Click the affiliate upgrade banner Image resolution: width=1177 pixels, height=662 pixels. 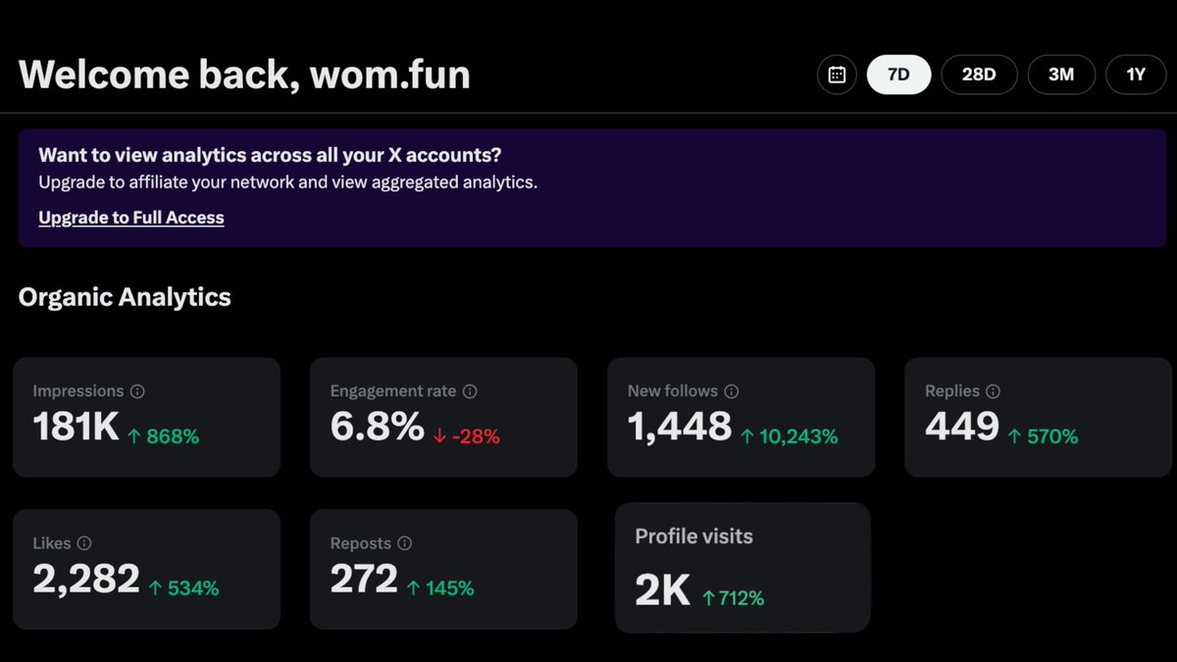(x=588, y=186)
